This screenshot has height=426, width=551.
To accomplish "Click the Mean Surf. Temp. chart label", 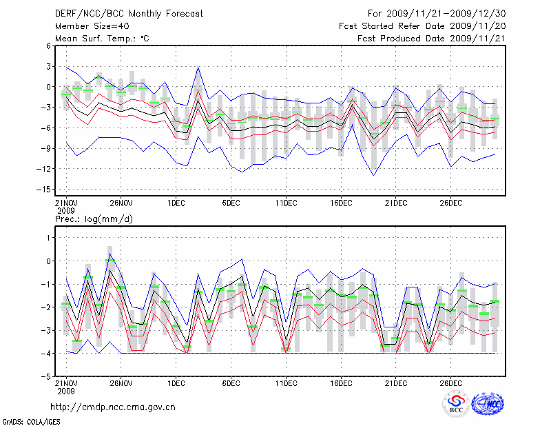I will [102, 39].
